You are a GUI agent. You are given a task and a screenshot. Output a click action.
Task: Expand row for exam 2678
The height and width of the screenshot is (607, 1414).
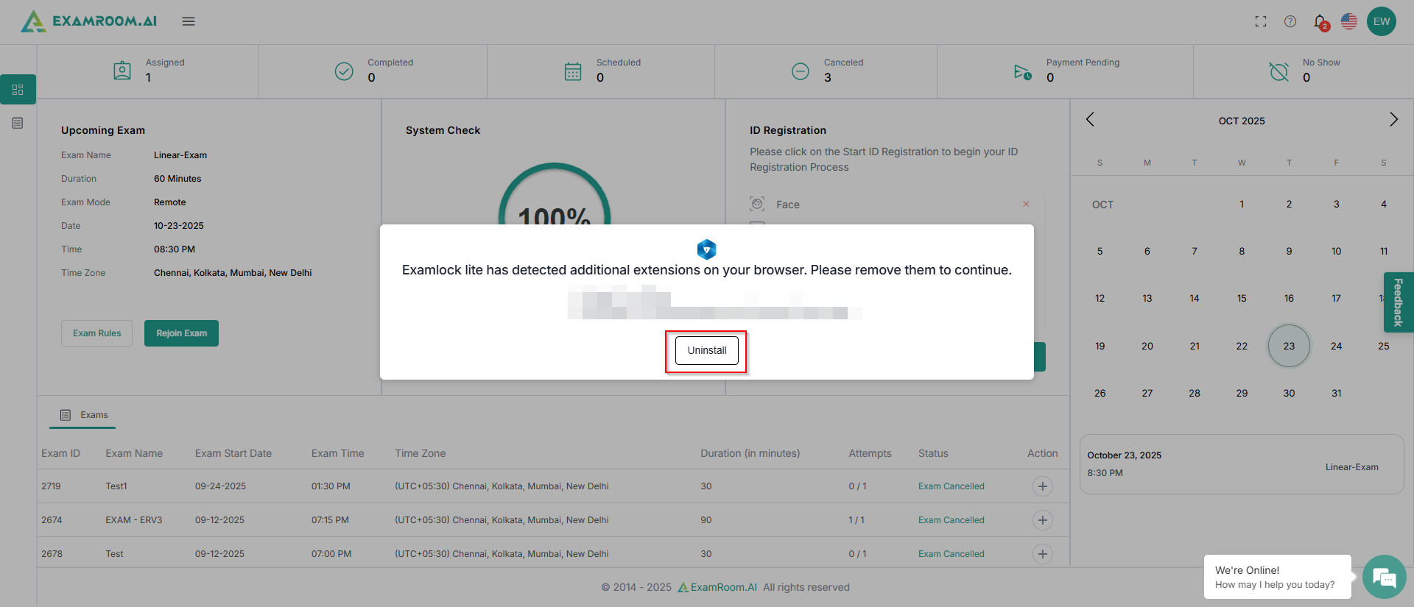(1042, 554)
